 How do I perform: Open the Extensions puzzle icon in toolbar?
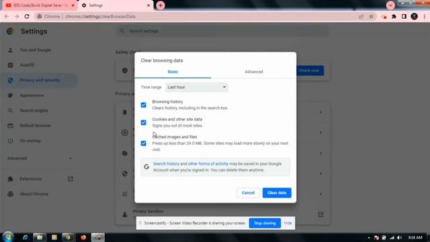(394, 16)
